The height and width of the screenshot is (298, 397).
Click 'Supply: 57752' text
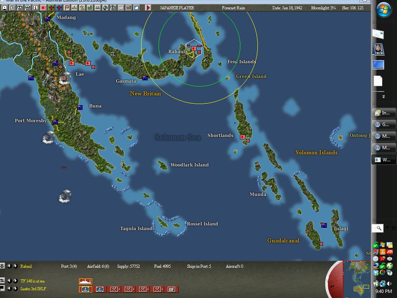[128, 266]
